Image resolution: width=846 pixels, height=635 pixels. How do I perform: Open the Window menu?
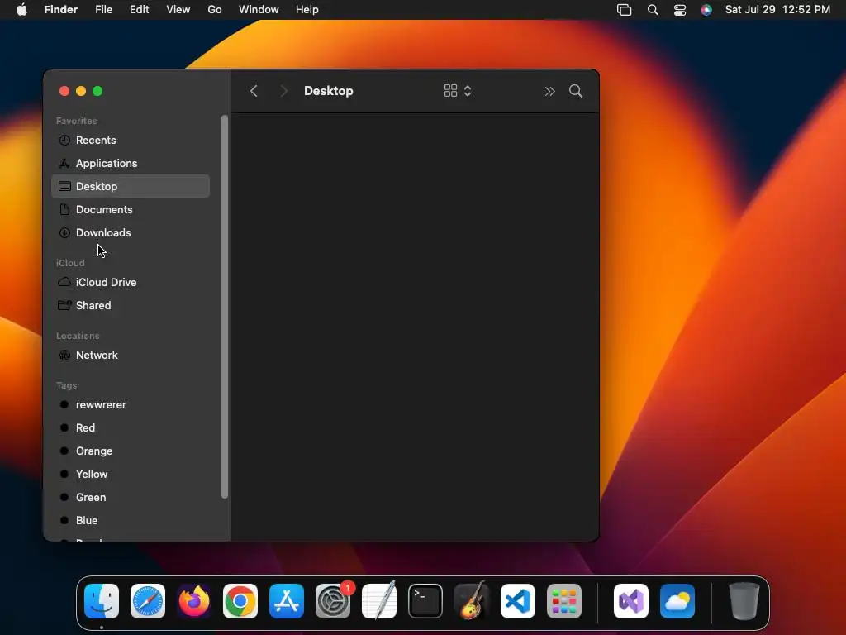pyautogui.click(x=259, y=10)
